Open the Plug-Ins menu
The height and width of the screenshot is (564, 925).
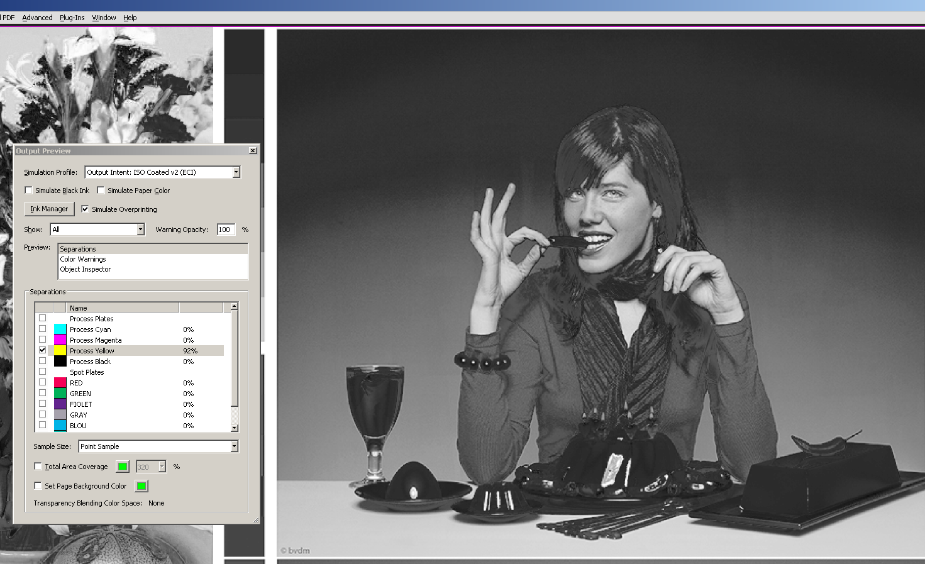click(72, 18)
